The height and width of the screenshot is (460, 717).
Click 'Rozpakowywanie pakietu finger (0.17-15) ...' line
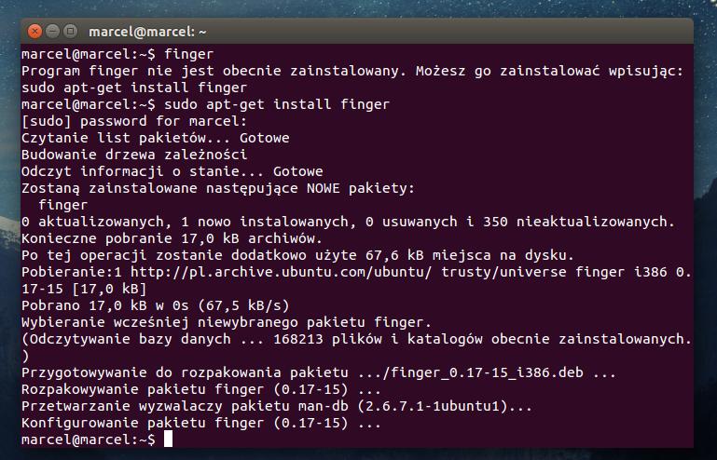(201, 389)
